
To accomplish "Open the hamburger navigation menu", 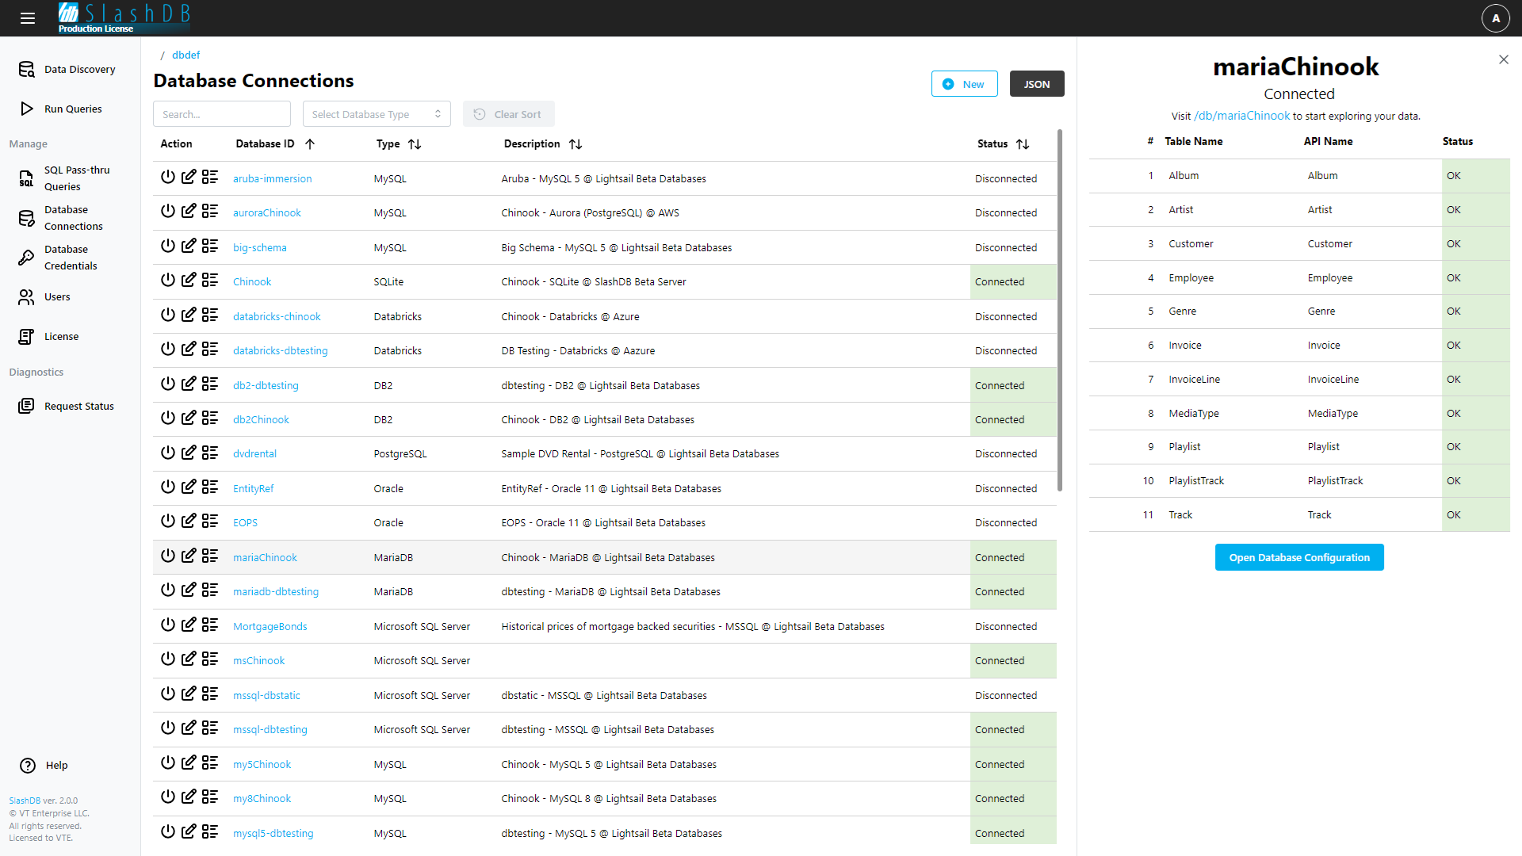I will click(x=28, y=18).
